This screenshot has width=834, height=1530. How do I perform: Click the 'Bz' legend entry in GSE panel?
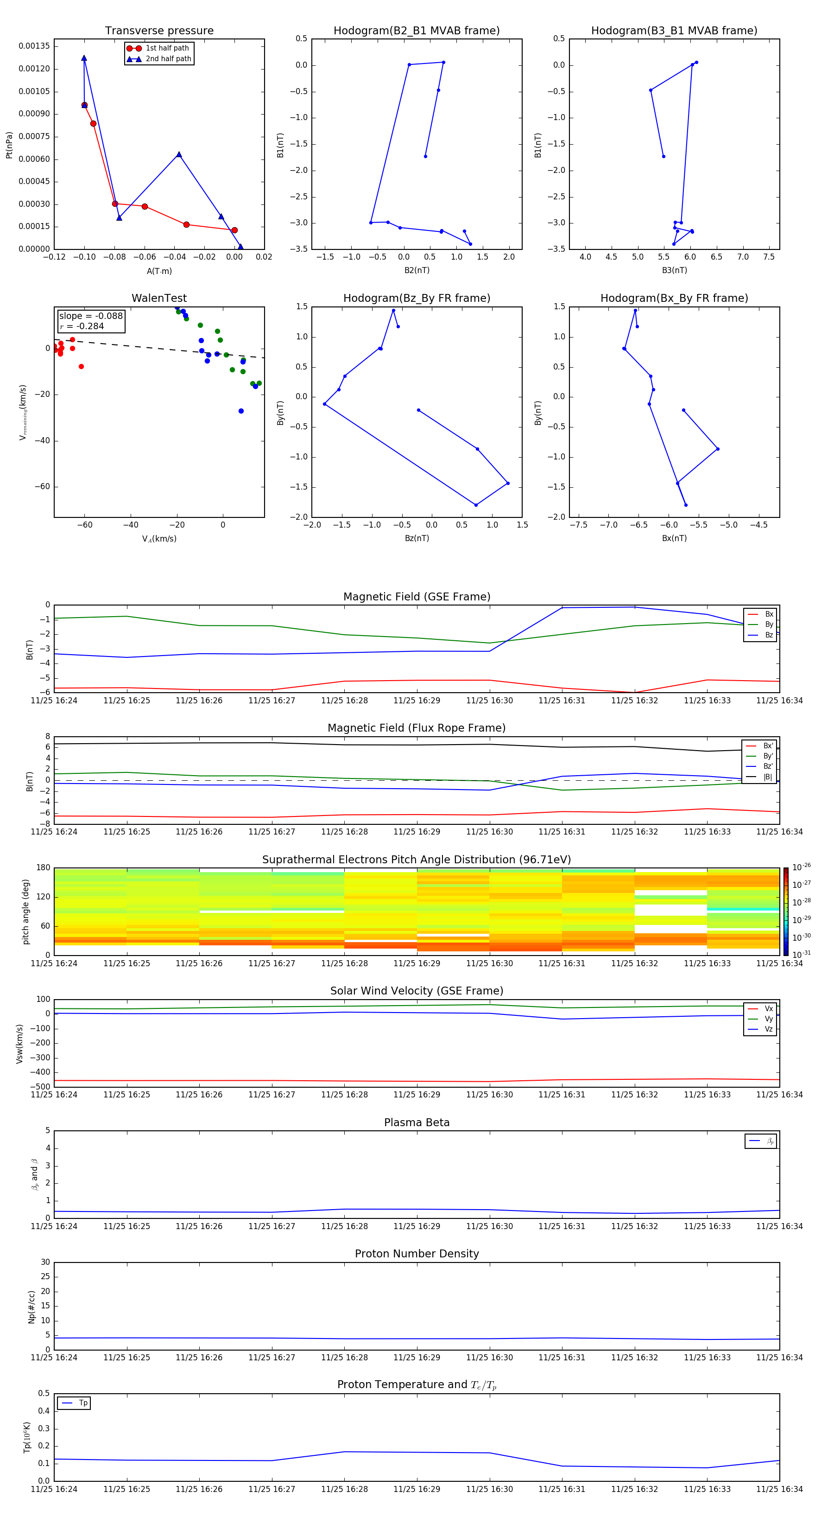tap(760, 635)
